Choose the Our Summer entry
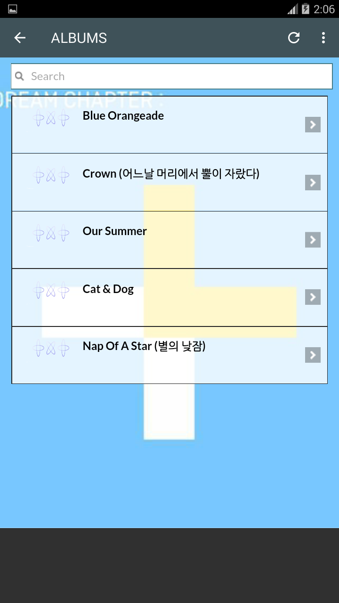 pyautogui.click(x=115, y=231)
